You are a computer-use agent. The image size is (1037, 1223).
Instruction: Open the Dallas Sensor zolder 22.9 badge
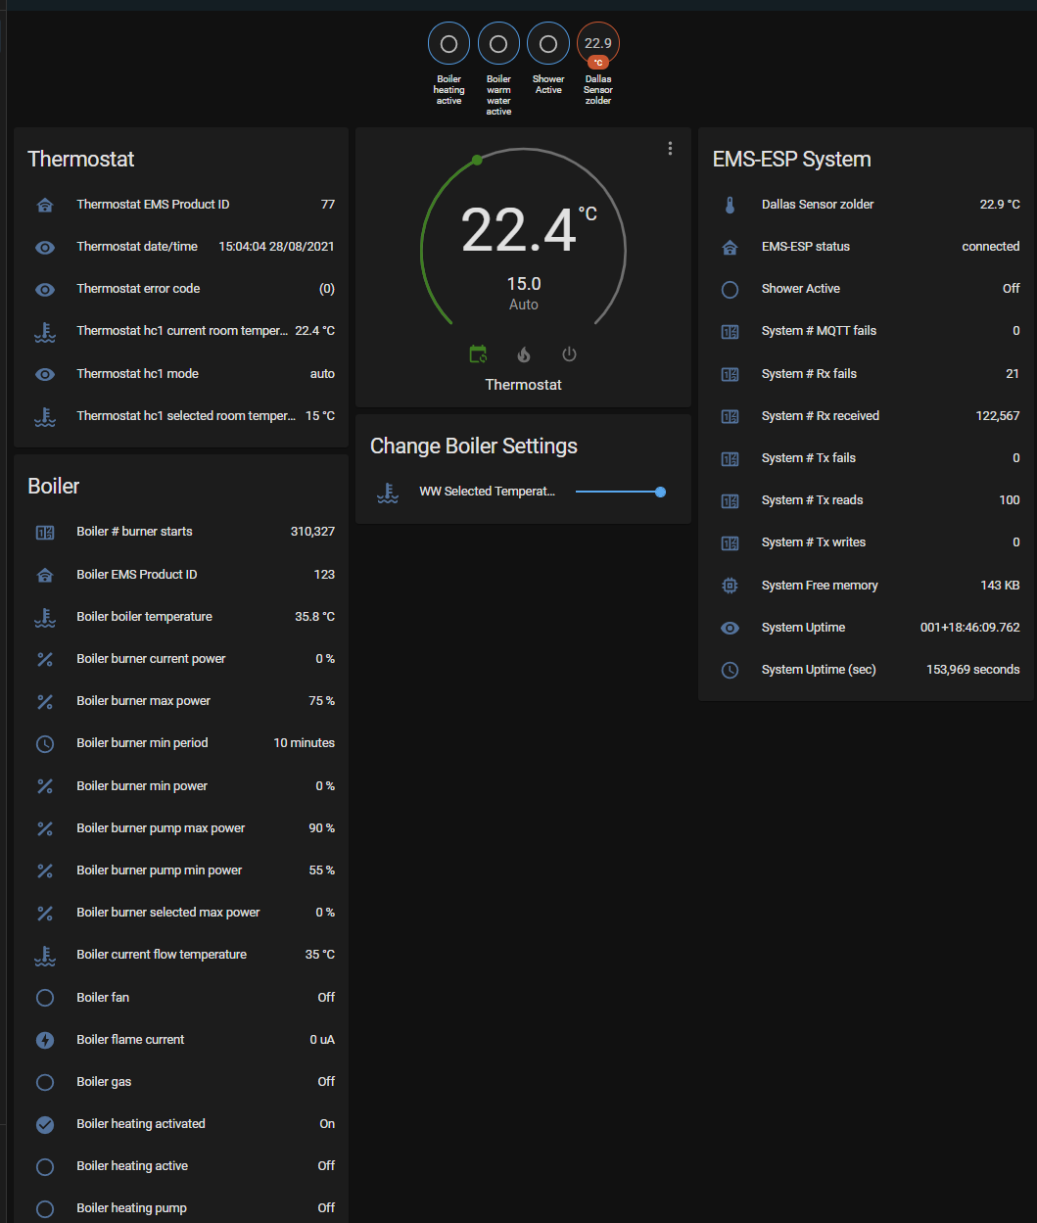click(598, 44)
